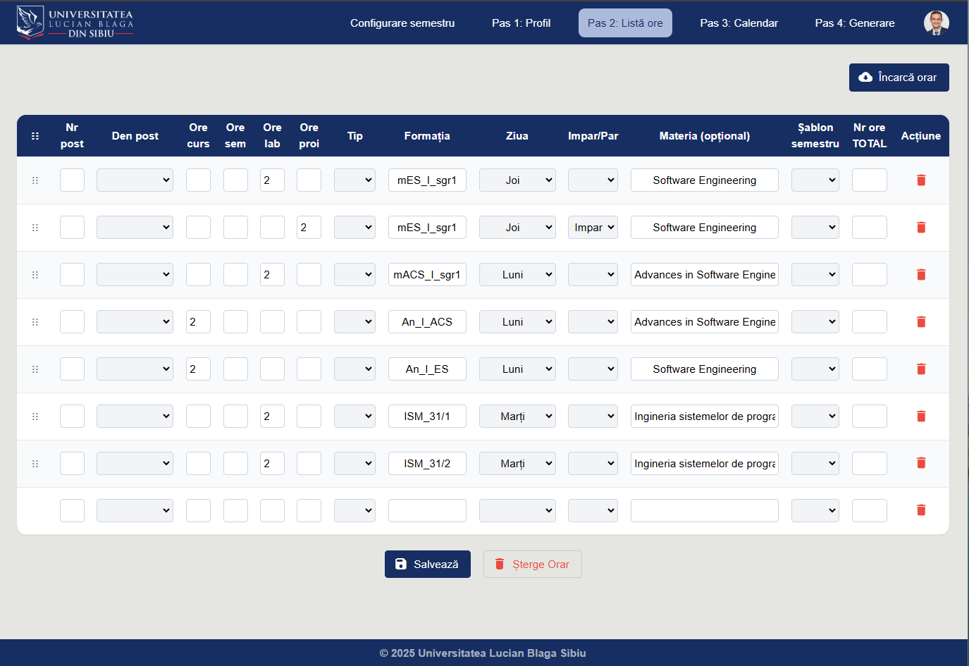This screenshot has width=969, height=666.
Task: Open Den post dropdown for An_I_ACS row
Action: click(x=135, y=322)
